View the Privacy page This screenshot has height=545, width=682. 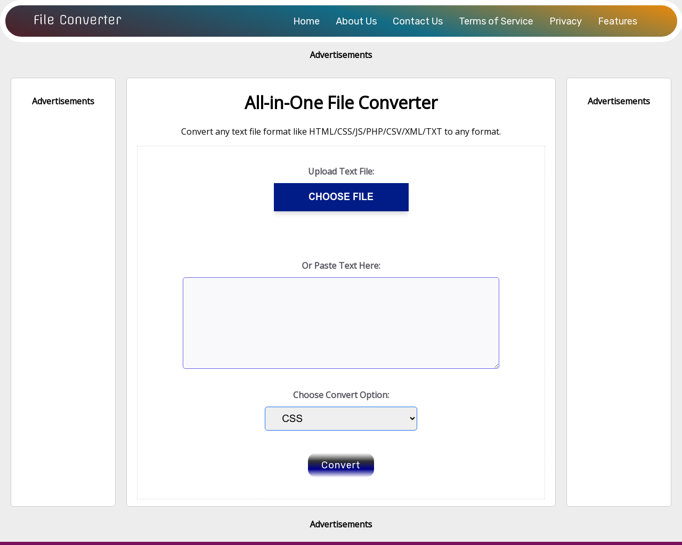click(x=566, y=21)
